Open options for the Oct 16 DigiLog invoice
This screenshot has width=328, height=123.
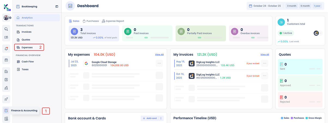click(265, 76)
